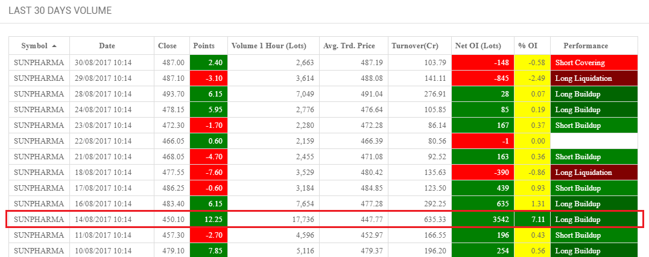Click % OI value 7.11
This screenshot has height=257, width=649.
coord(539,220)
